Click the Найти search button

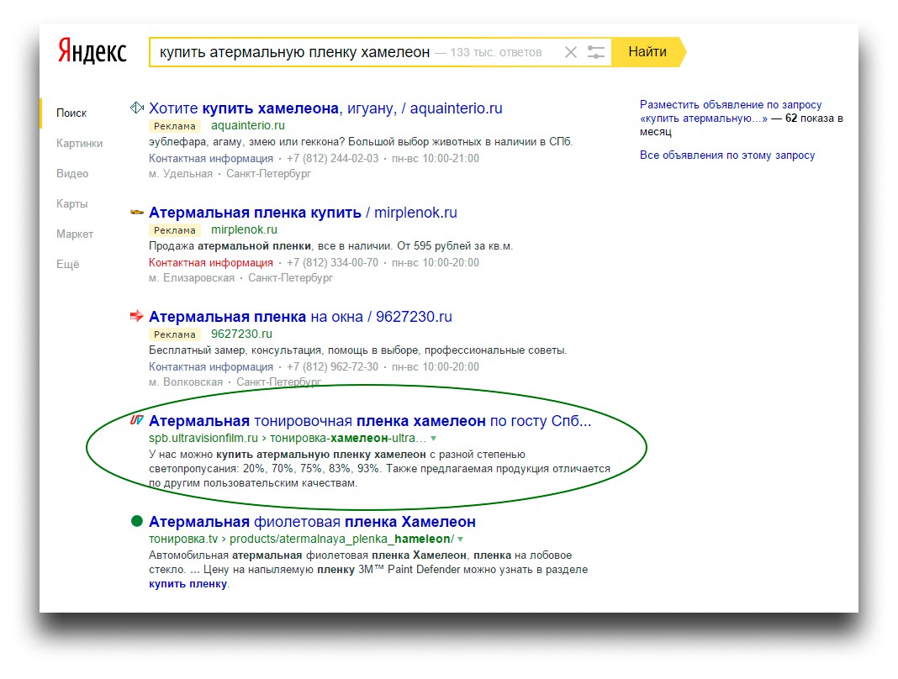(647, 51)
